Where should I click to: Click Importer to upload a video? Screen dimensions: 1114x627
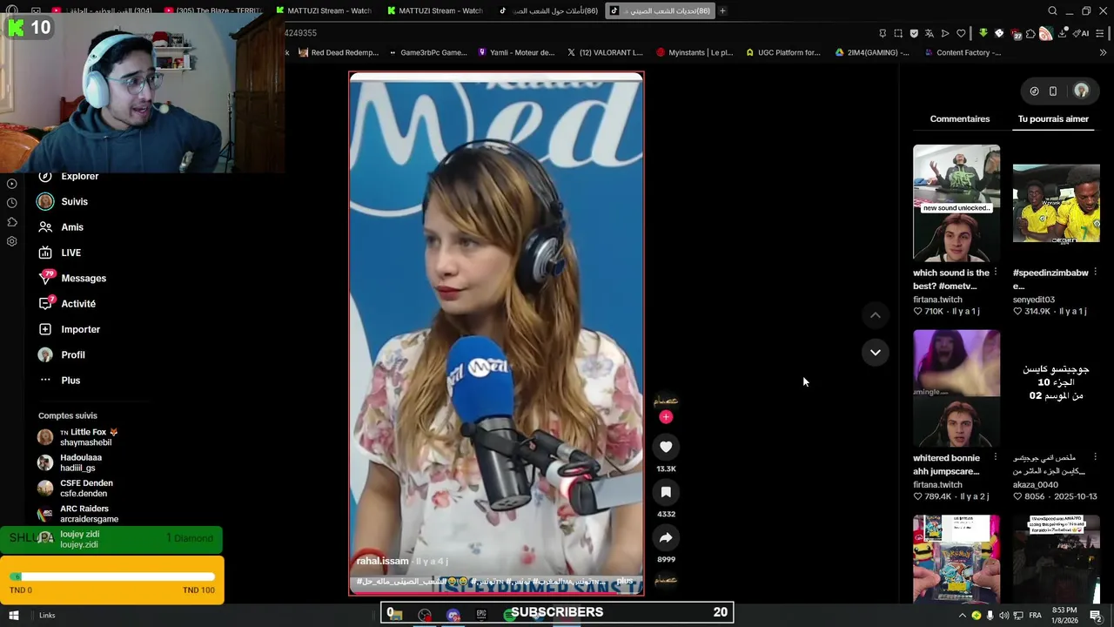(x=69, y=329)
